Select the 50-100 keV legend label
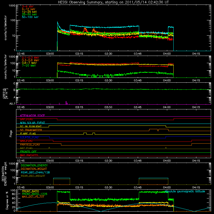 pyautogui.click(x=30, y=17)
